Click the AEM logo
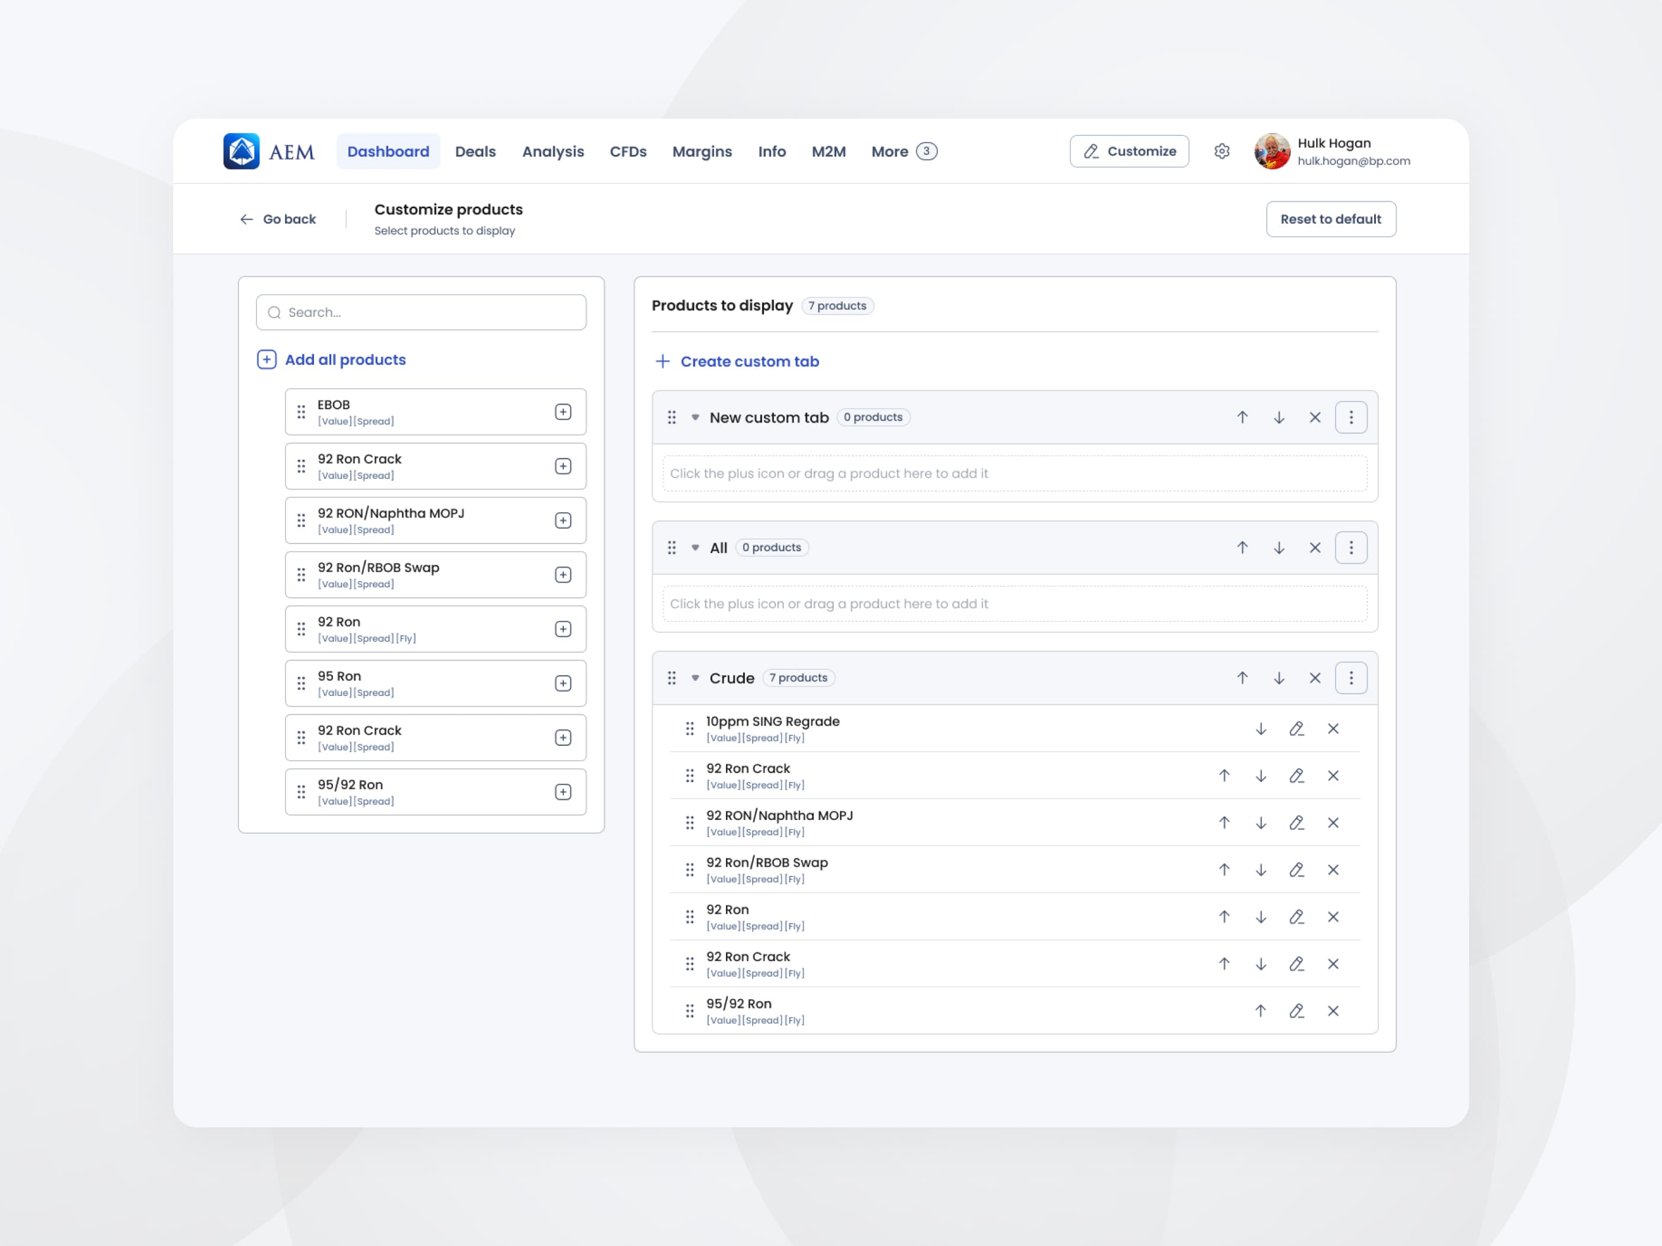 (x=269, y=151)
